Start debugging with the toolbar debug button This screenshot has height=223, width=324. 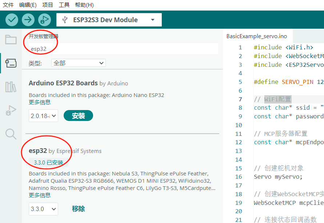(44, 20)
